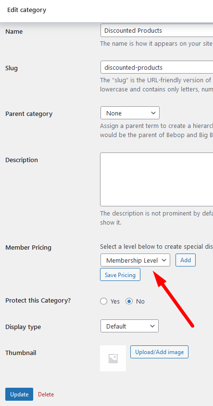The height and width of the screenshot is (406, 213).
Task: Focus the Name input field
Action: pyautogui.click(x=157, y=31)
